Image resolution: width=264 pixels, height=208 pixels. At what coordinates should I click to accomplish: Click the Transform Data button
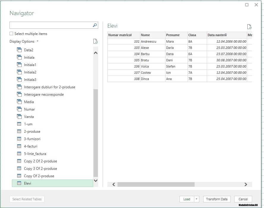pyautogui.click(x=217, y=199)
